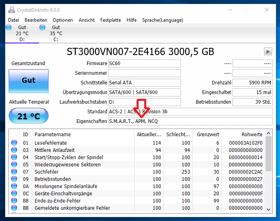
Task: Open the Datei menu
Action: 14,20
